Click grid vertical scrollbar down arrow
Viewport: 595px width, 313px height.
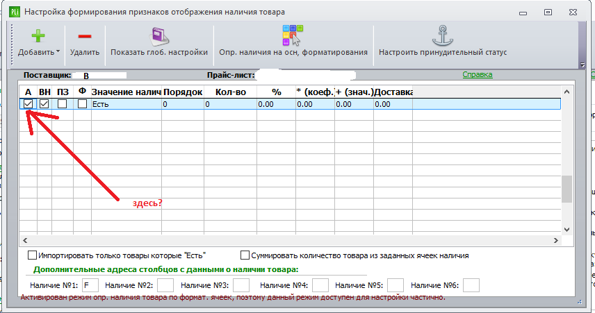[x=567, y=229]
